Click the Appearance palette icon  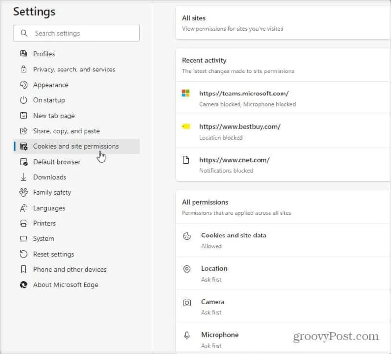(x=23, y=85)
